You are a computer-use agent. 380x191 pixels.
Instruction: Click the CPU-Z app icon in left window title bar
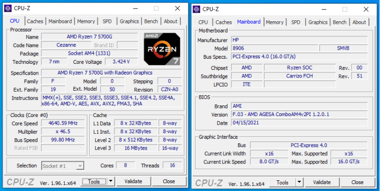8,8
